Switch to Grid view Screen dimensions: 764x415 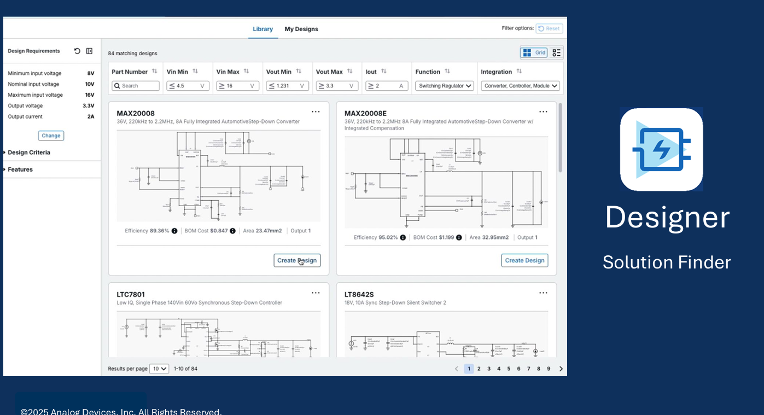tap(534, 52)
